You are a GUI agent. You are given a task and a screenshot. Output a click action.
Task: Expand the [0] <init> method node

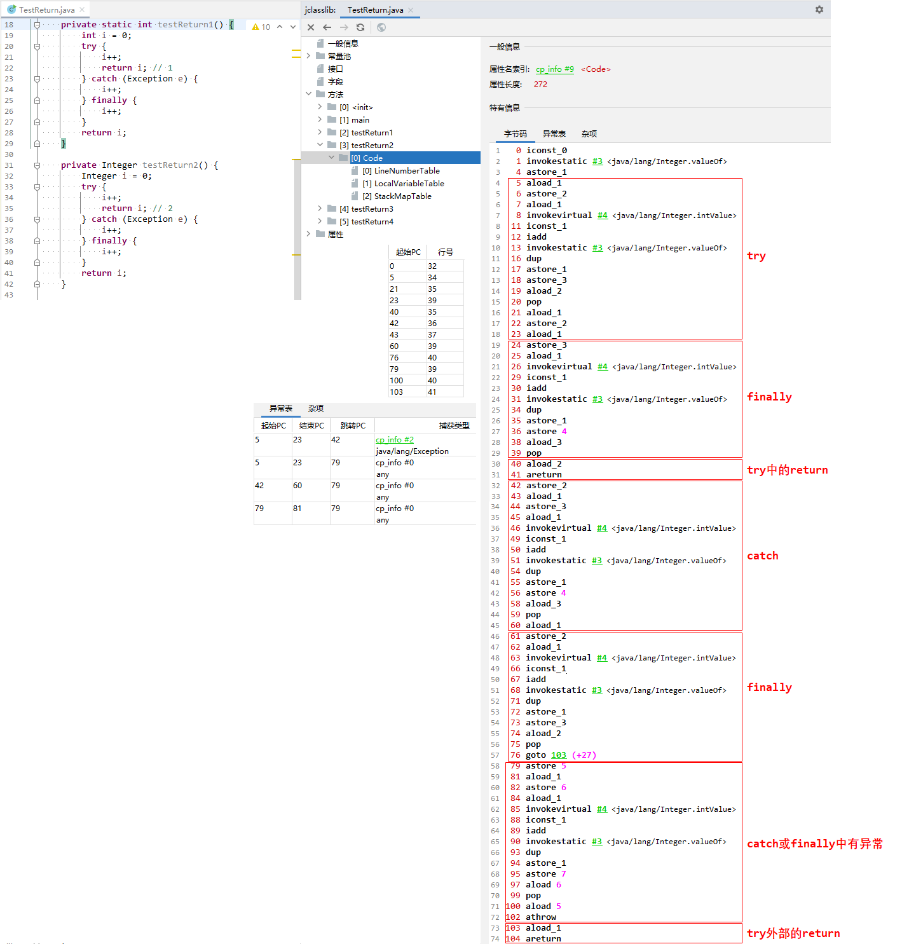point(320,107)
